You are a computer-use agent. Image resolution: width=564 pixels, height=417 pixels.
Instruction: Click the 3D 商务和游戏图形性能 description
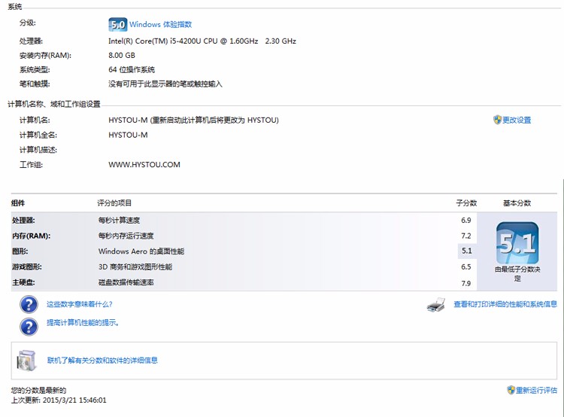tap(135, 267)
